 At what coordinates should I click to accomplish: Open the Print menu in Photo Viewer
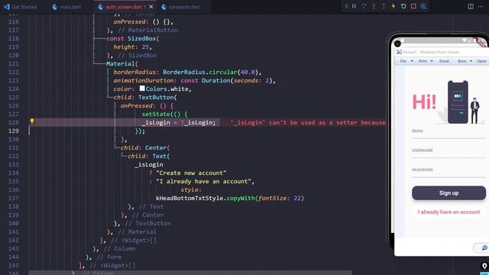pyautogui.click(x=423, y=61)
